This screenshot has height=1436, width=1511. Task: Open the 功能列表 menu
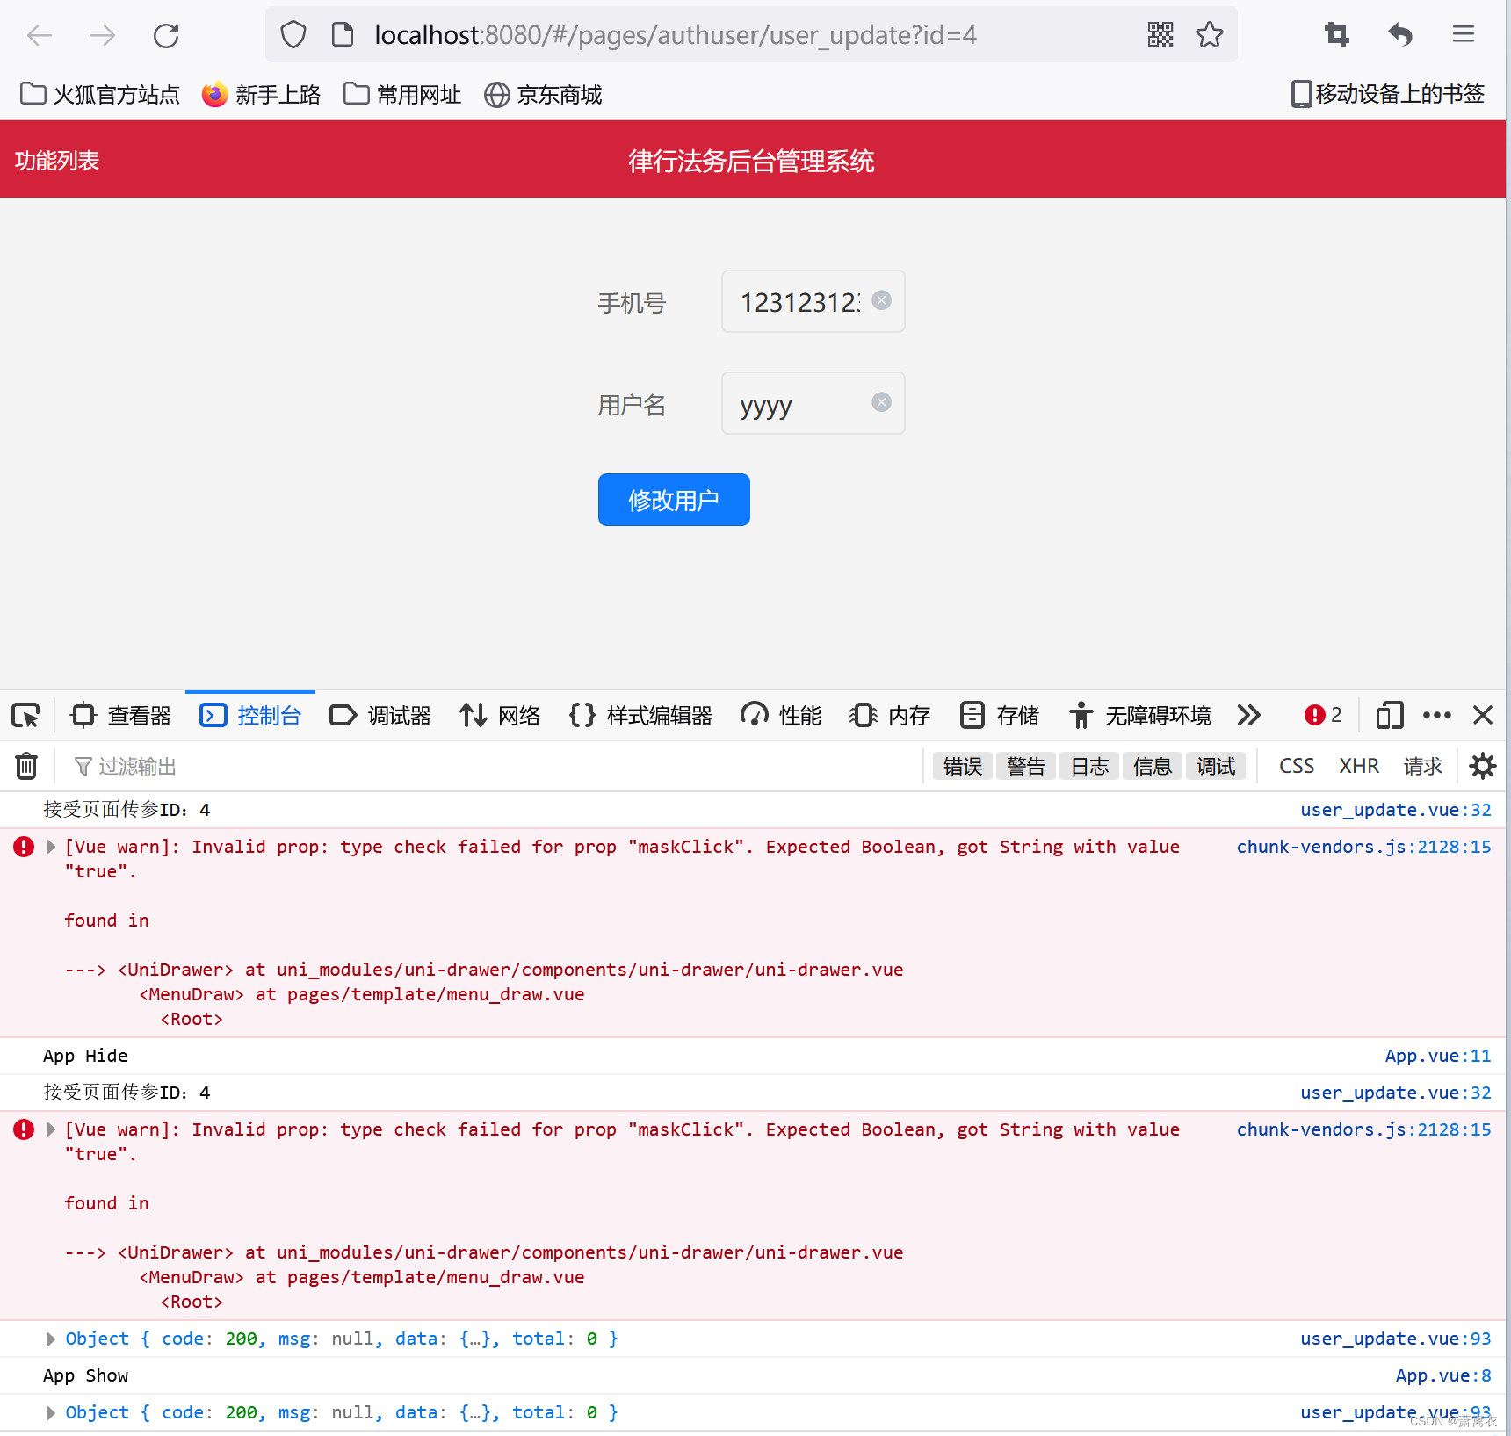(57, 161)
